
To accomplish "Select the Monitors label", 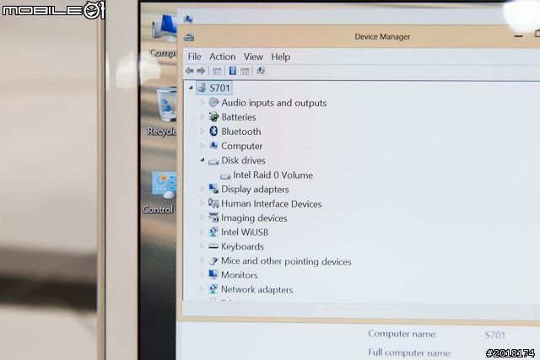I will (x=240, y=276).
